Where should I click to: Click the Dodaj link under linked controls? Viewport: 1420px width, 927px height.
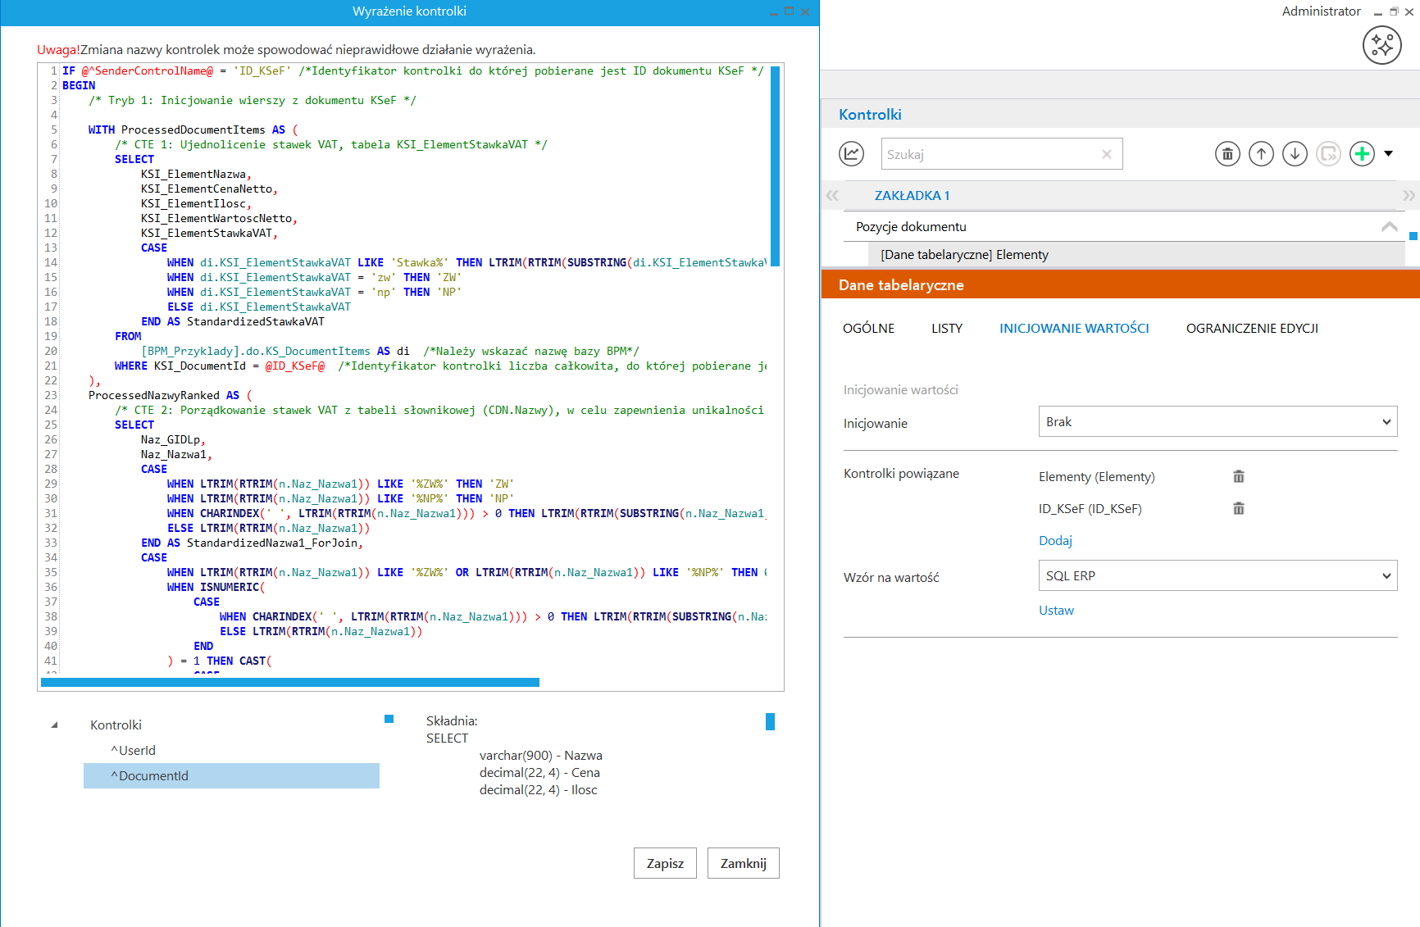coord(1055,541)
